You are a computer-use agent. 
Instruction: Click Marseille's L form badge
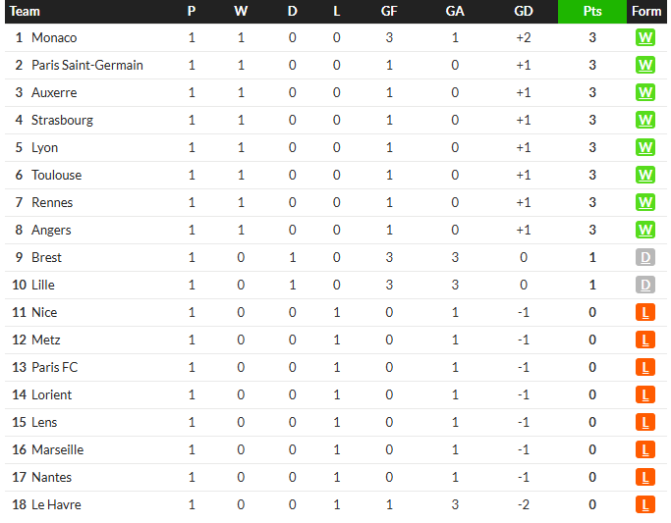644,449
